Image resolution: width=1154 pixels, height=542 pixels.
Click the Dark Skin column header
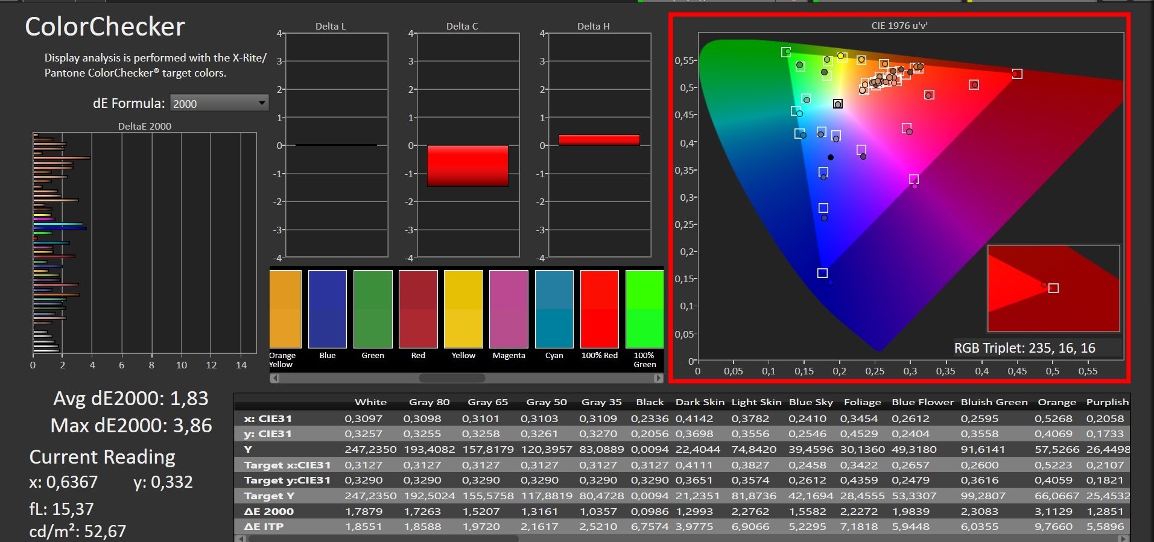click(x=700, y=402)
